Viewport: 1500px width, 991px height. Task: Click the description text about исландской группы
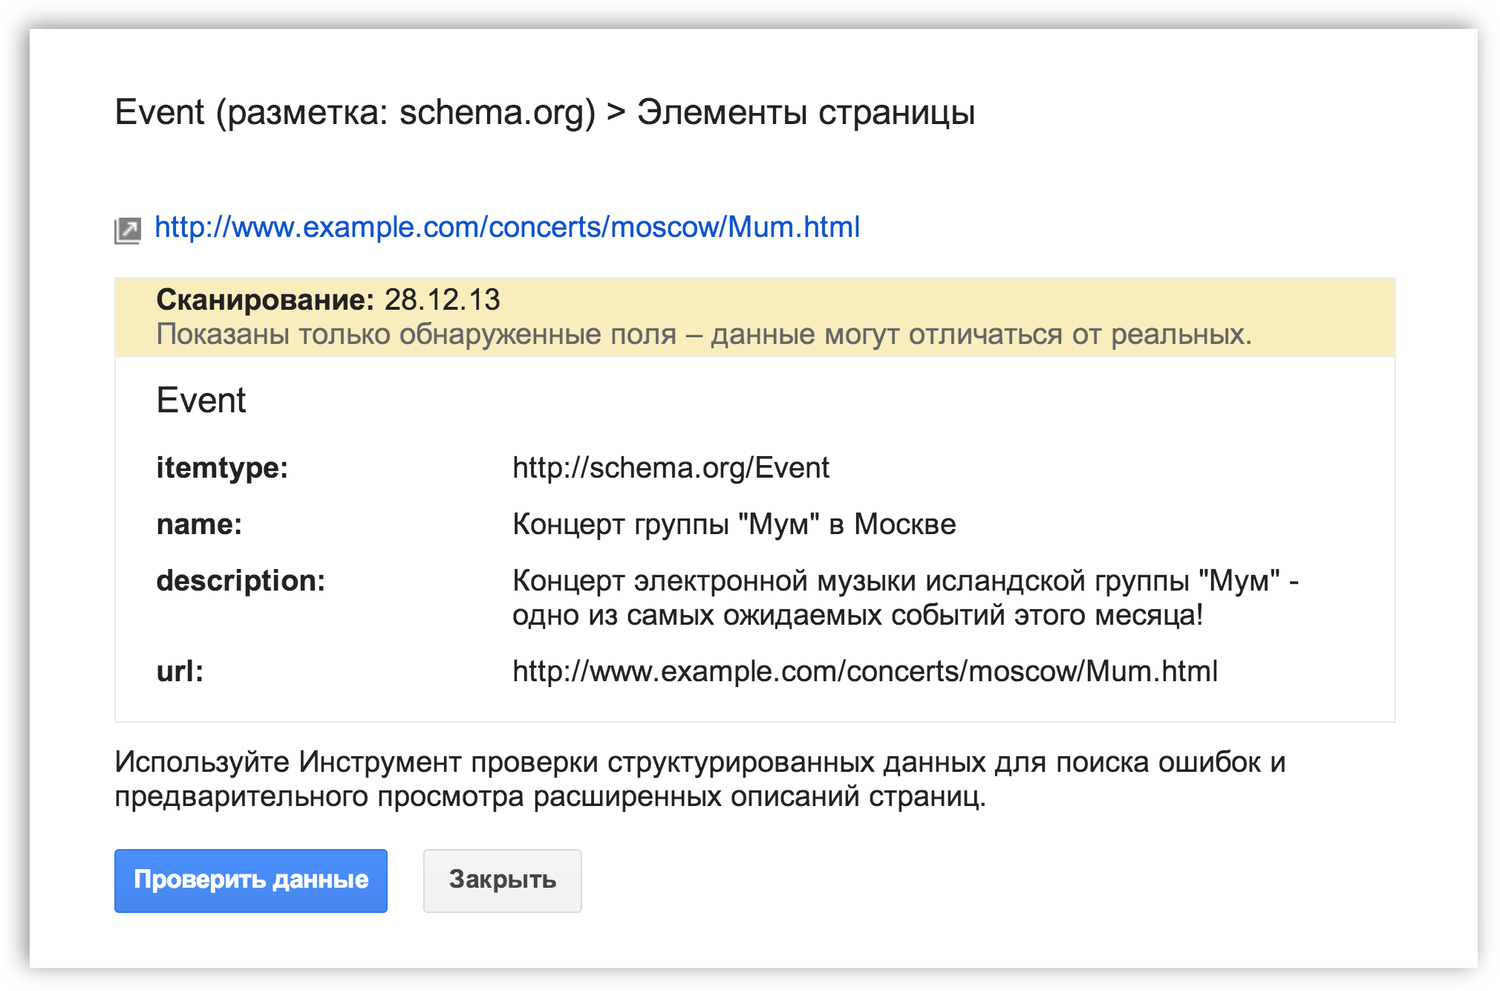point(906,598)
